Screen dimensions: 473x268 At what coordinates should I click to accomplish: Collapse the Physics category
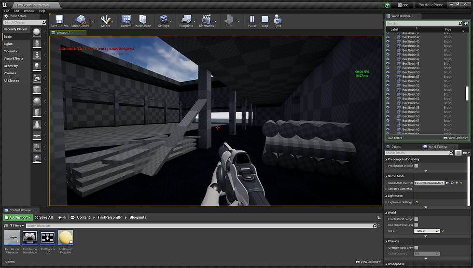(x=386, y=241)
